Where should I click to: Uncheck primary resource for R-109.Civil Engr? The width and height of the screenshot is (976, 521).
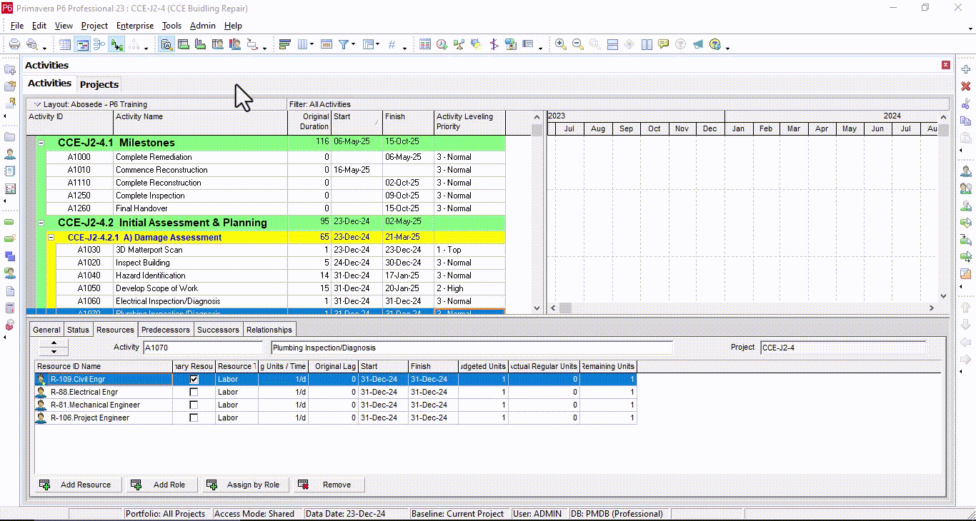194,380
